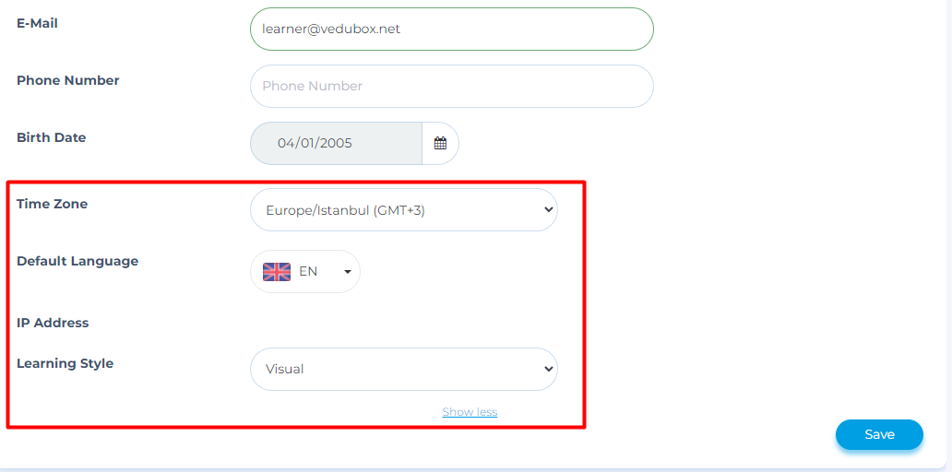
Task: Expand the Time Zone dropdown arrow
Action: tap(548, 210)
